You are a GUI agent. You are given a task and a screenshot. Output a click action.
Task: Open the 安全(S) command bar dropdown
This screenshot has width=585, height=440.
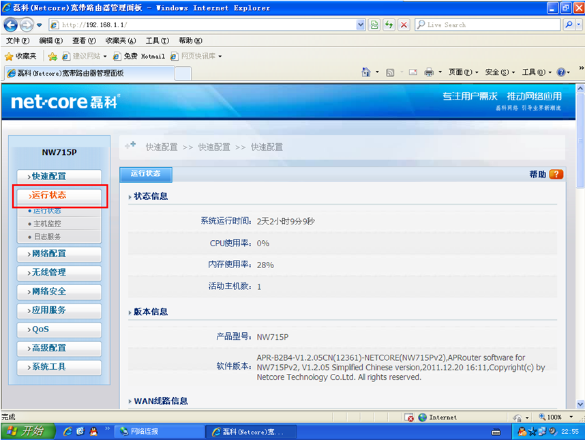click(x=500, y=72)
